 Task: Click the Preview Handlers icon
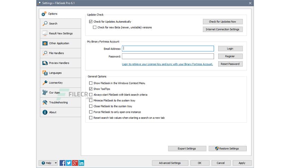45,63
